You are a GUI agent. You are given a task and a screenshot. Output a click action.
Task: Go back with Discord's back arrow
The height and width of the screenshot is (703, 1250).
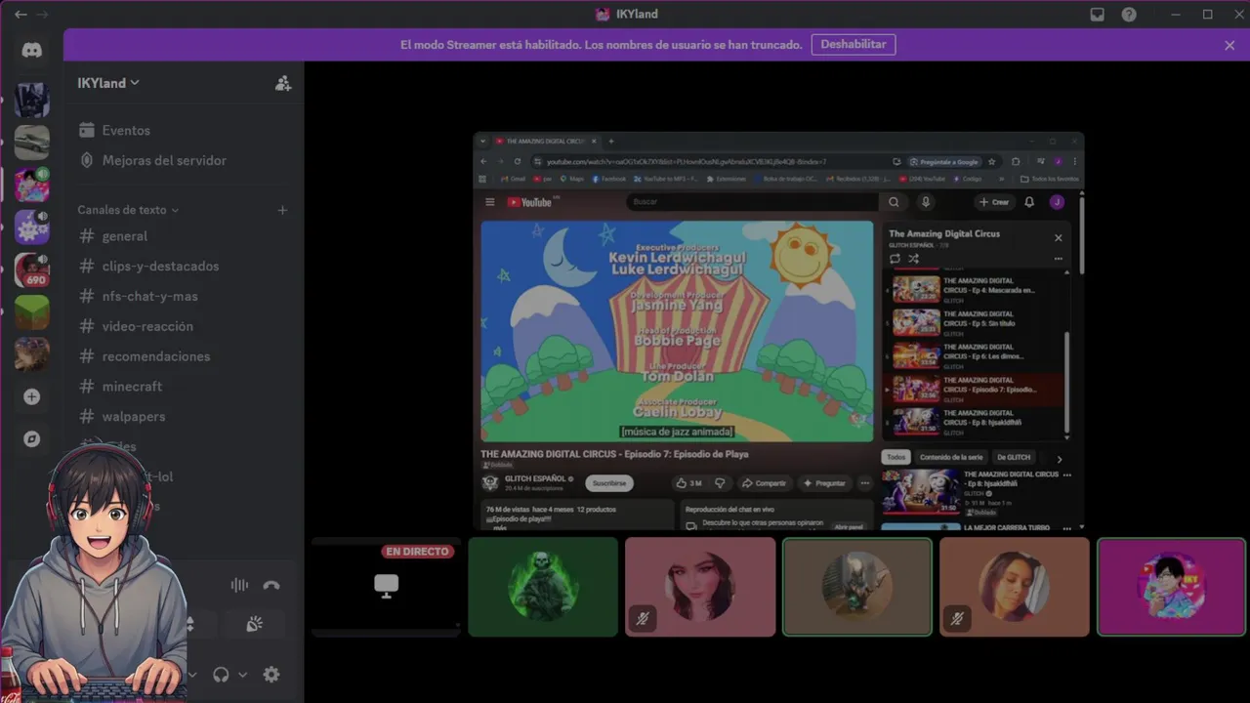[20, 14]
